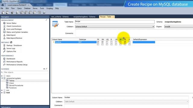The width and height of the screenshot is (193, 108).
Task: Open SQL script file toolbar icon
Action: 7,13
